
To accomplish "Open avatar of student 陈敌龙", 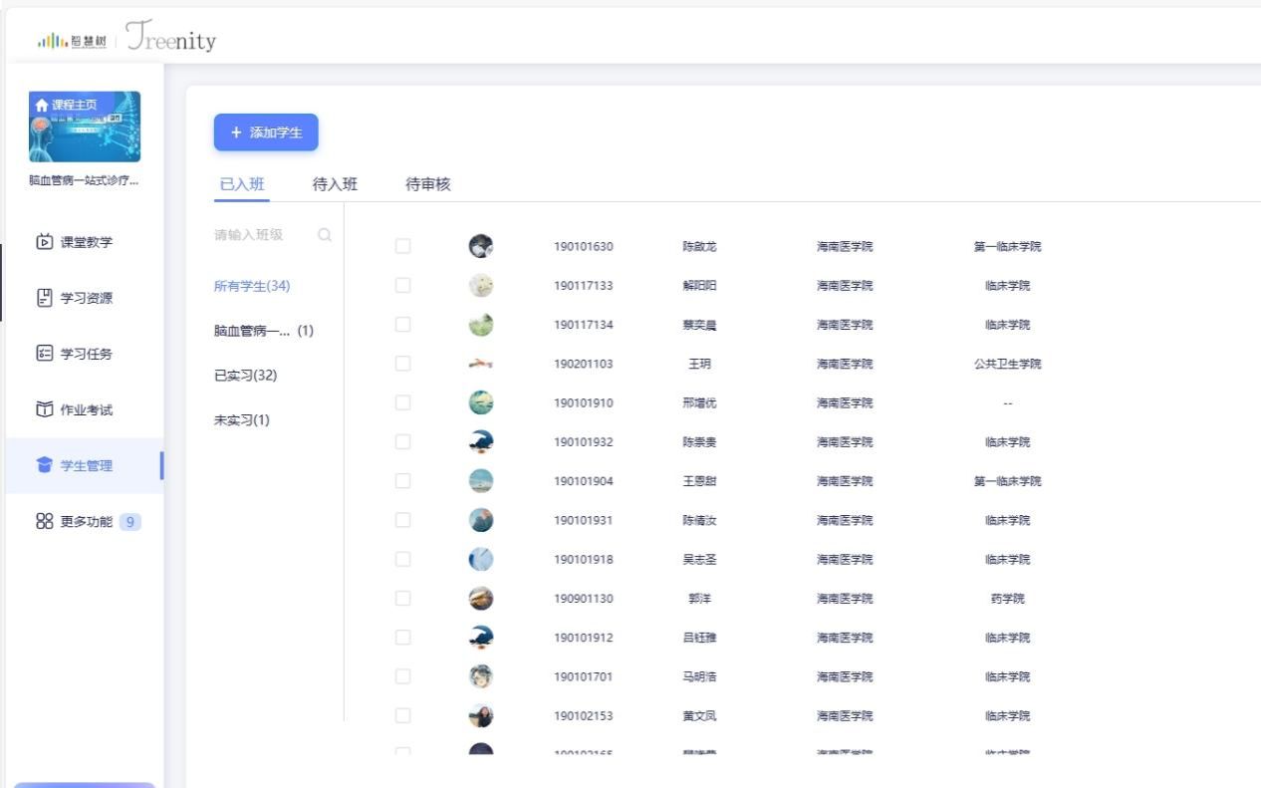I will pos(481,246).
